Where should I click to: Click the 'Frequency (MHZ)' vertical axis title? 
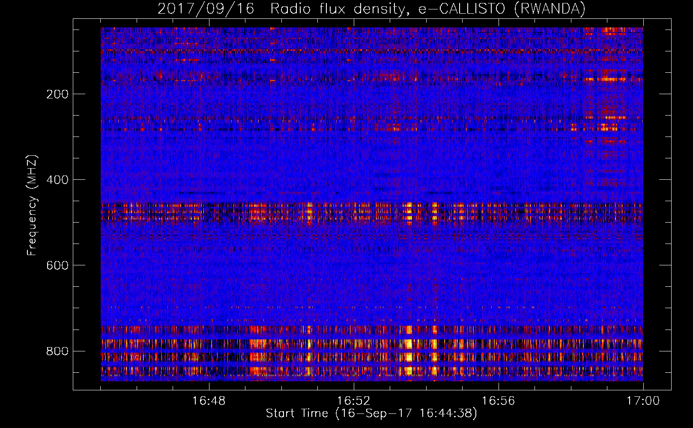[x=32, y=205]
